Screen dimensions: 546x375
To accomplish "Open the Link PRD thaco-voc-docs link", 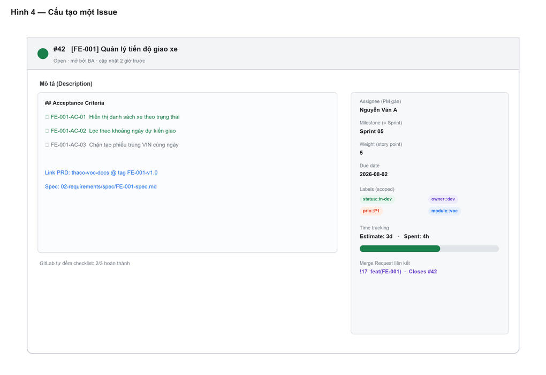I will (101, 172).
